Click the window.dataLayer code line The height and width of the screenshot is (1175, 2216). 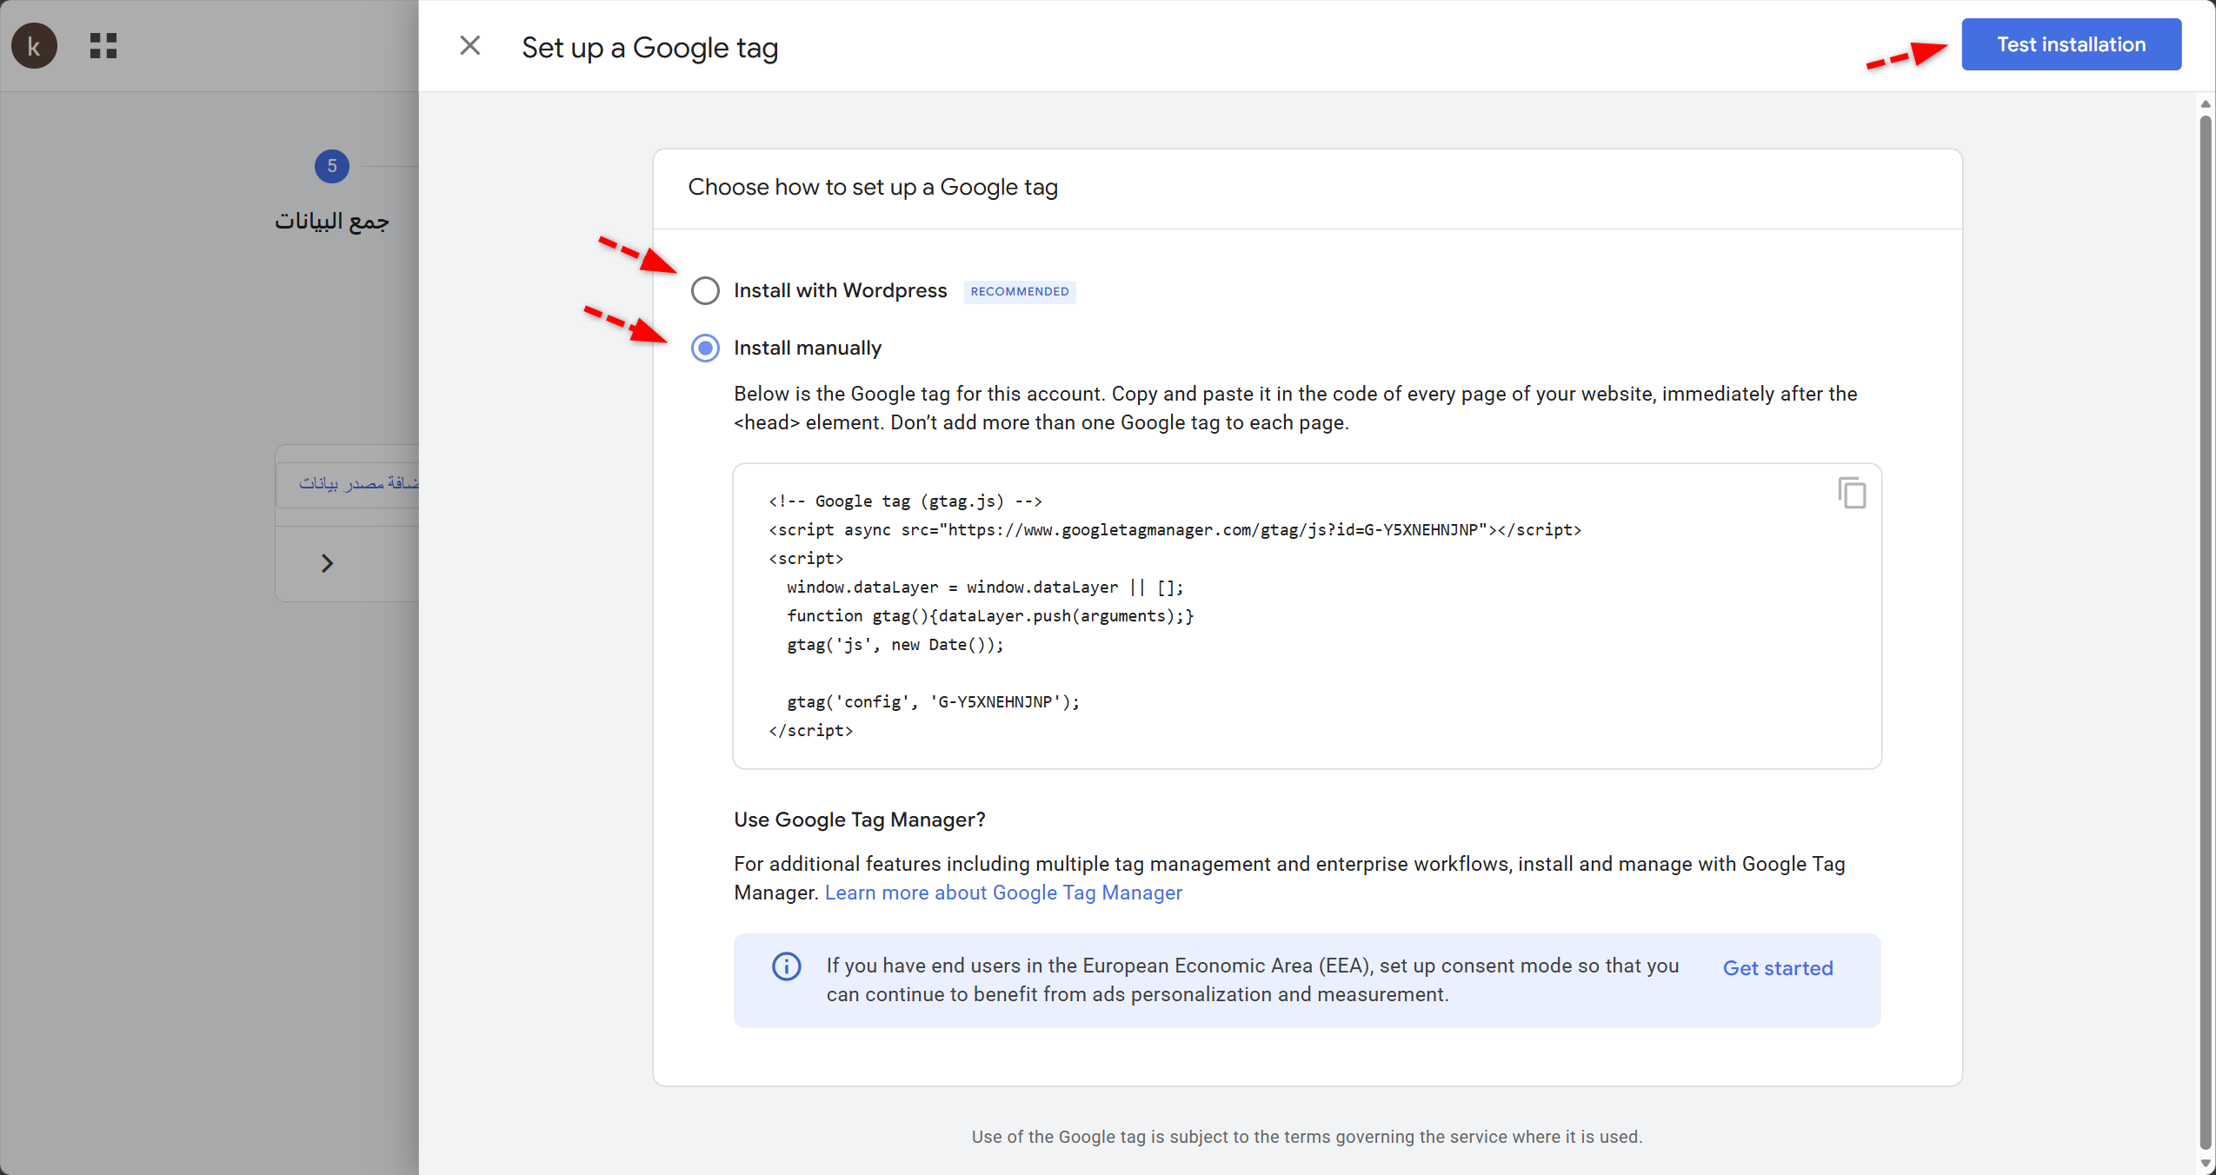click(985, 587)
